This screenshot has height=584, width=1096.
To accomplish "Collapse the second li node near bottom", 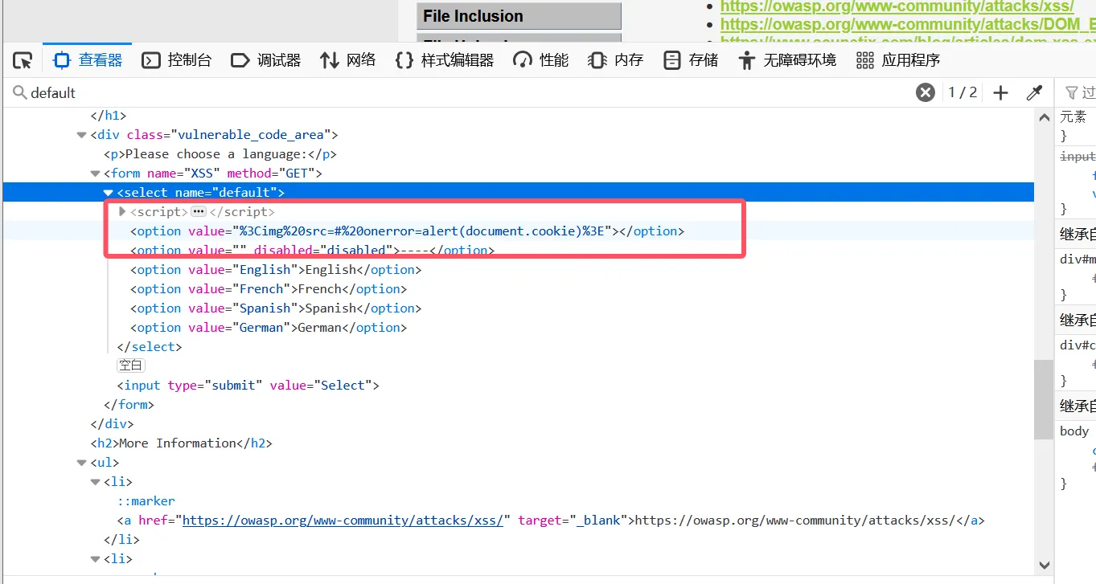I will (x=95, y=559).
